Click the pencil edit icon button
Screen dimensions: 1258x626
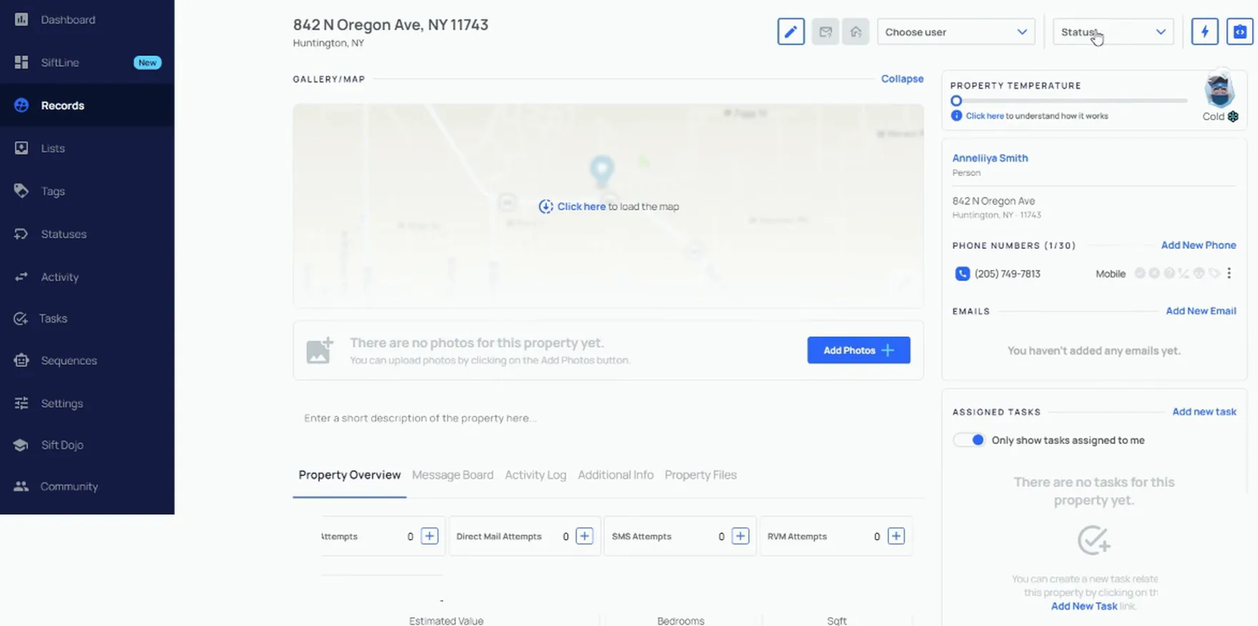[x=791, y=31]
